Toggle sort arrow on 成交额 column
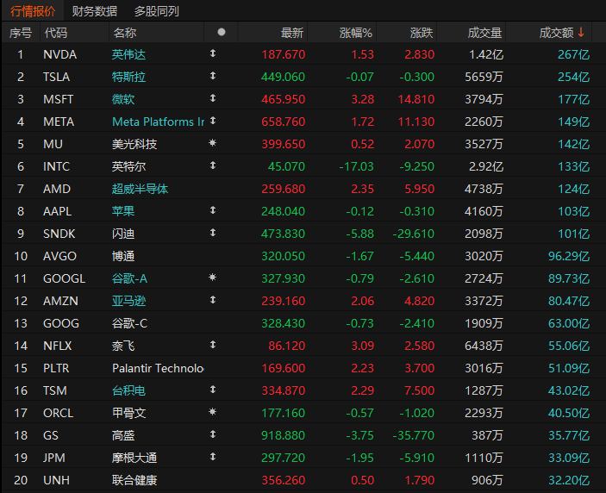The image size is (606, 493). click(x=581, y=33)
